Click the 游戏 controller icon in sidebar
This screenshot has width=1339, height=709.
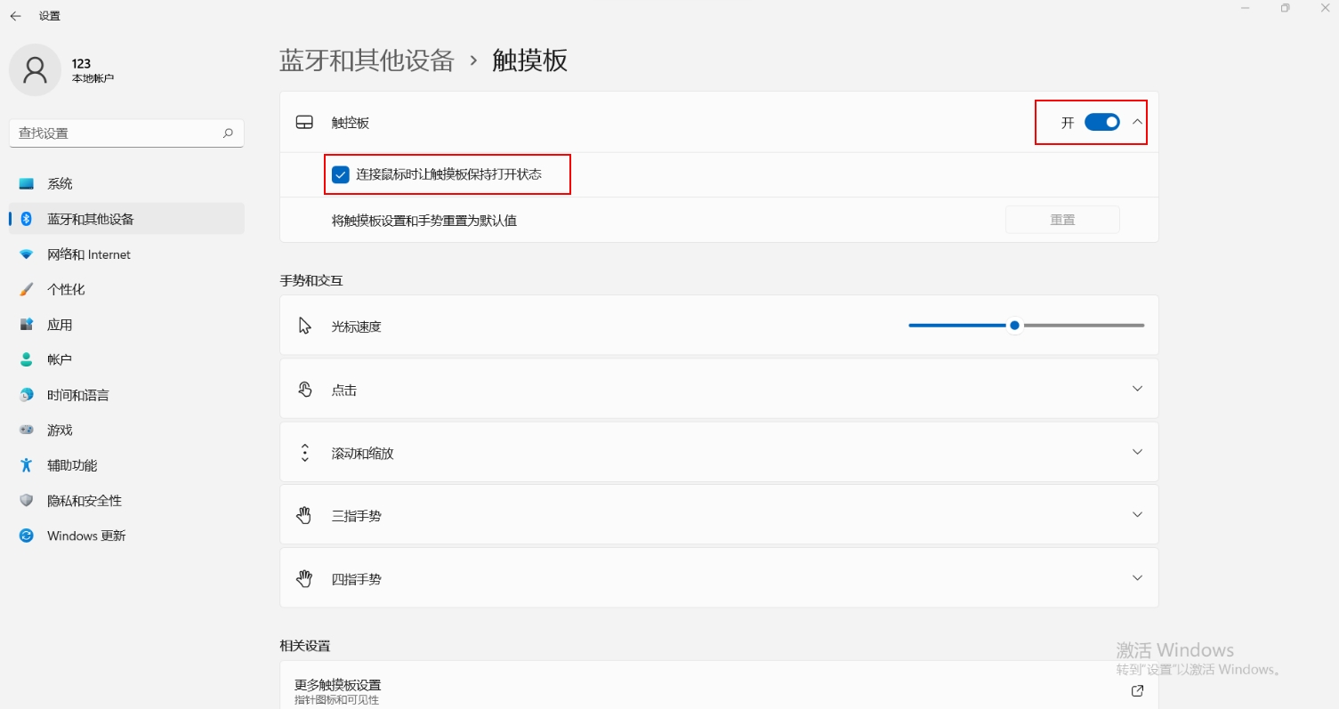(x=27, y=431)
